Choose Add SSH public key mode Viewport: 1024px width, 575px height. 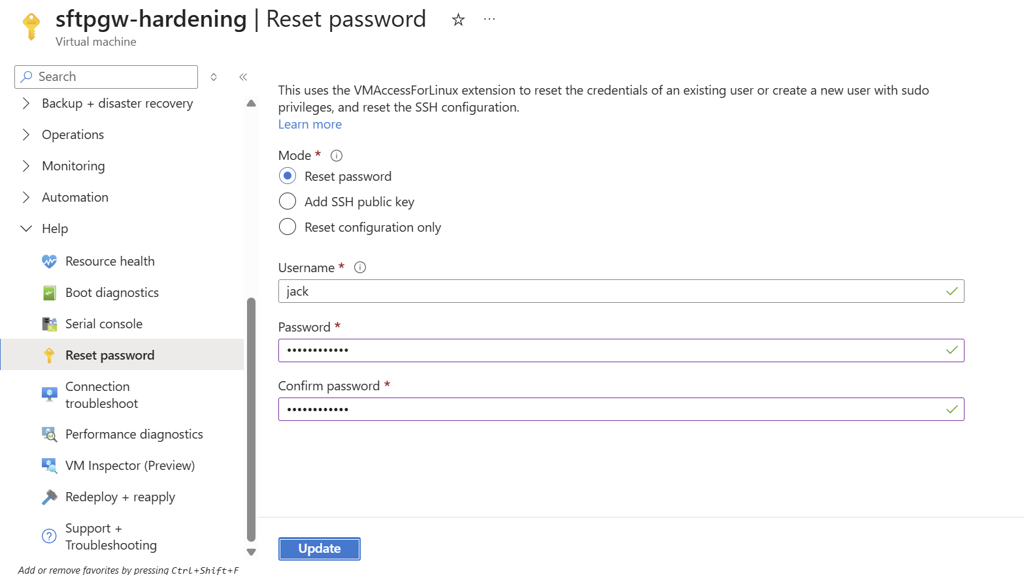click(x=288, y=202)
